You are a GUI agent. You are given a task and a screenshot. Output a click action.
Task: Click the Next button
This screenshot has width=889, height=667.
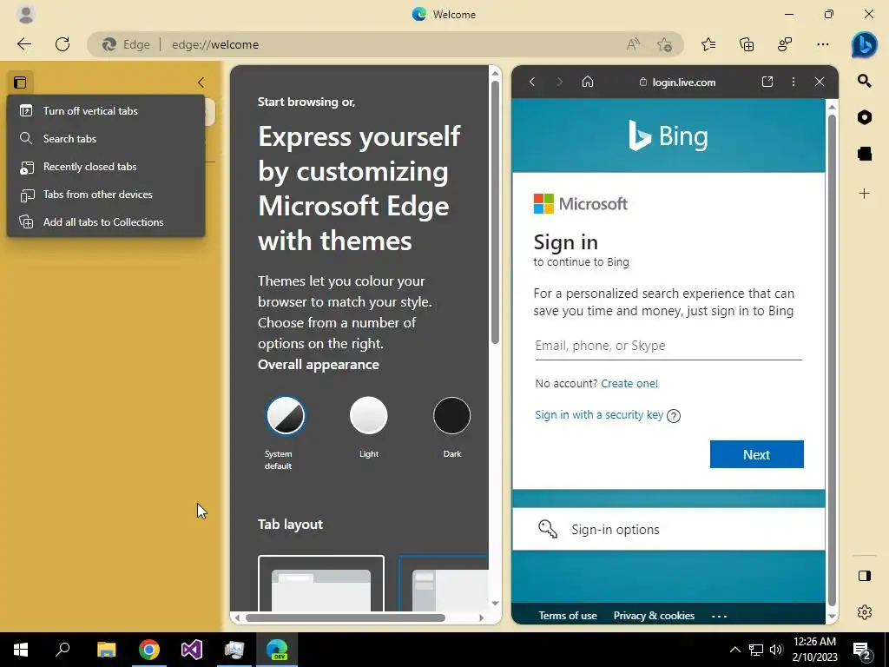756,454
